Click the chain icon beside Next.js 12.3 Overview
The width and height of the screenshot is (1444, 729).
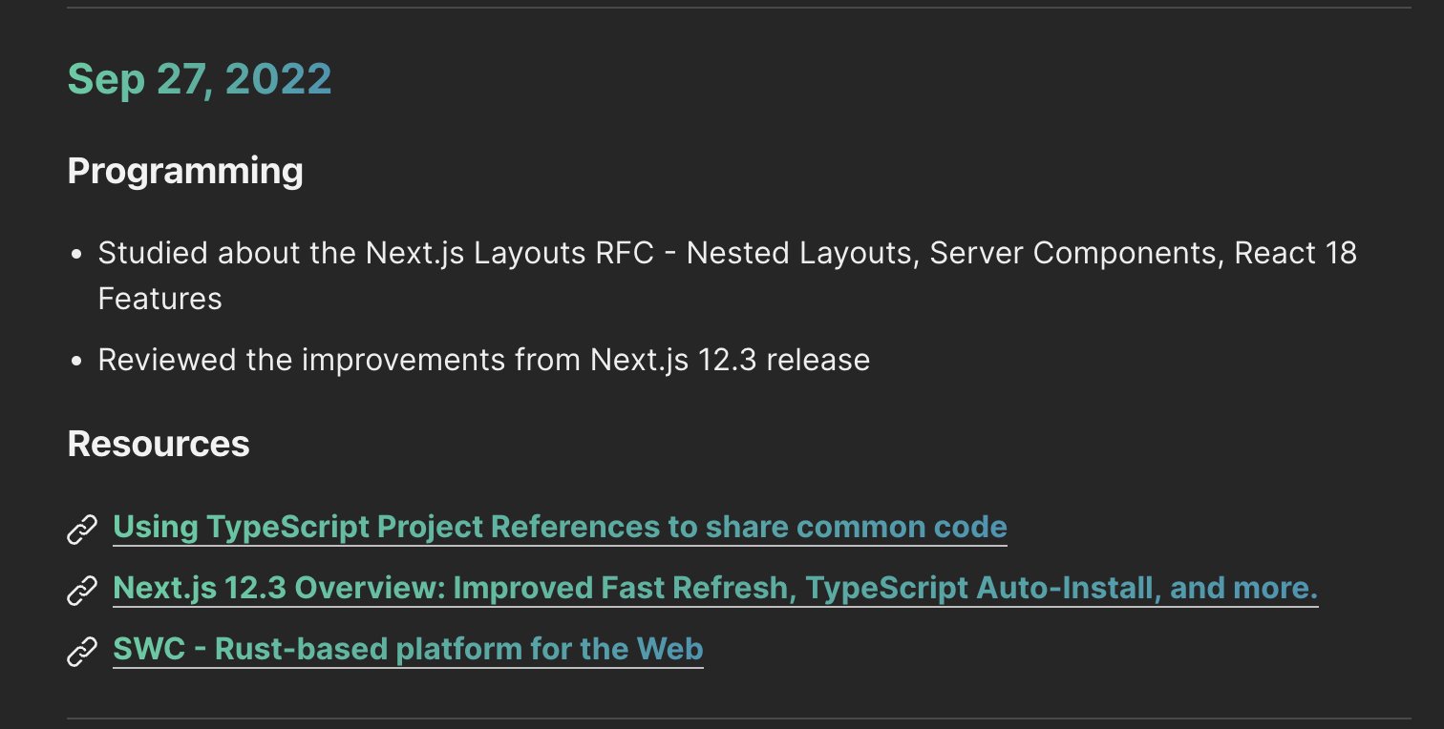click(82, 590)
